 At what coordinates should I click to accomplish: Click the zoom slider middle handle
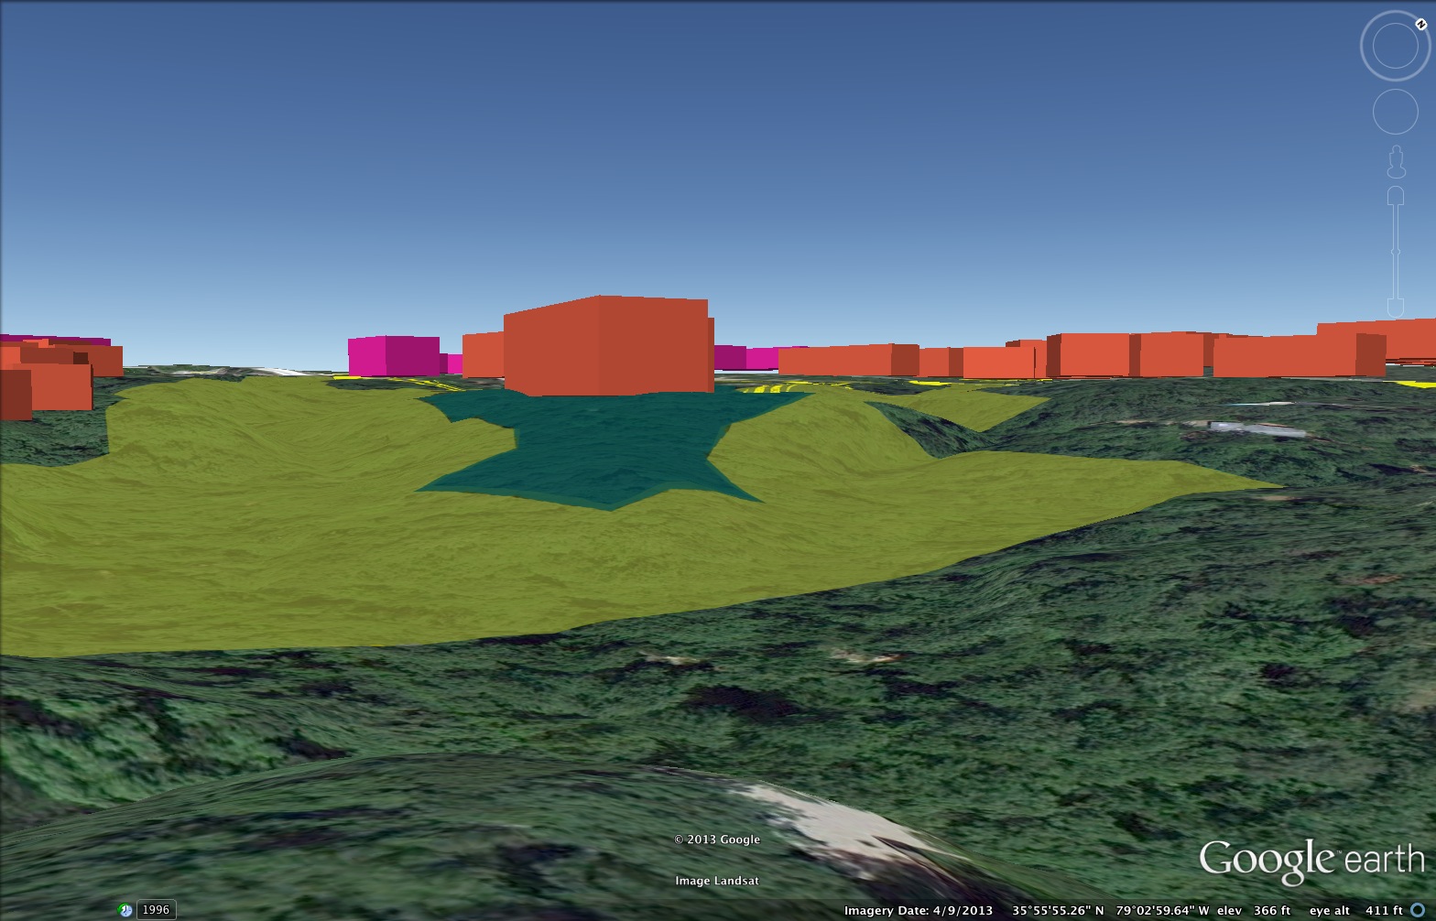(x=1396, y=251)
